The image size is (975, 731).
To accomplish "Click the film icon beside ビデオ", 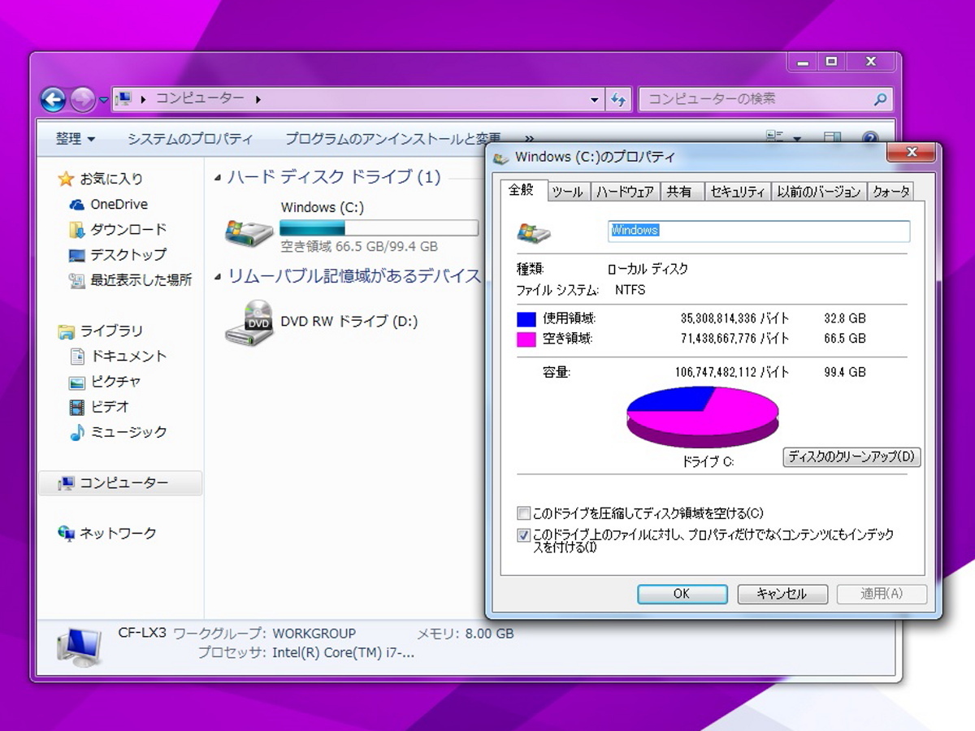I will pos(77,407).
